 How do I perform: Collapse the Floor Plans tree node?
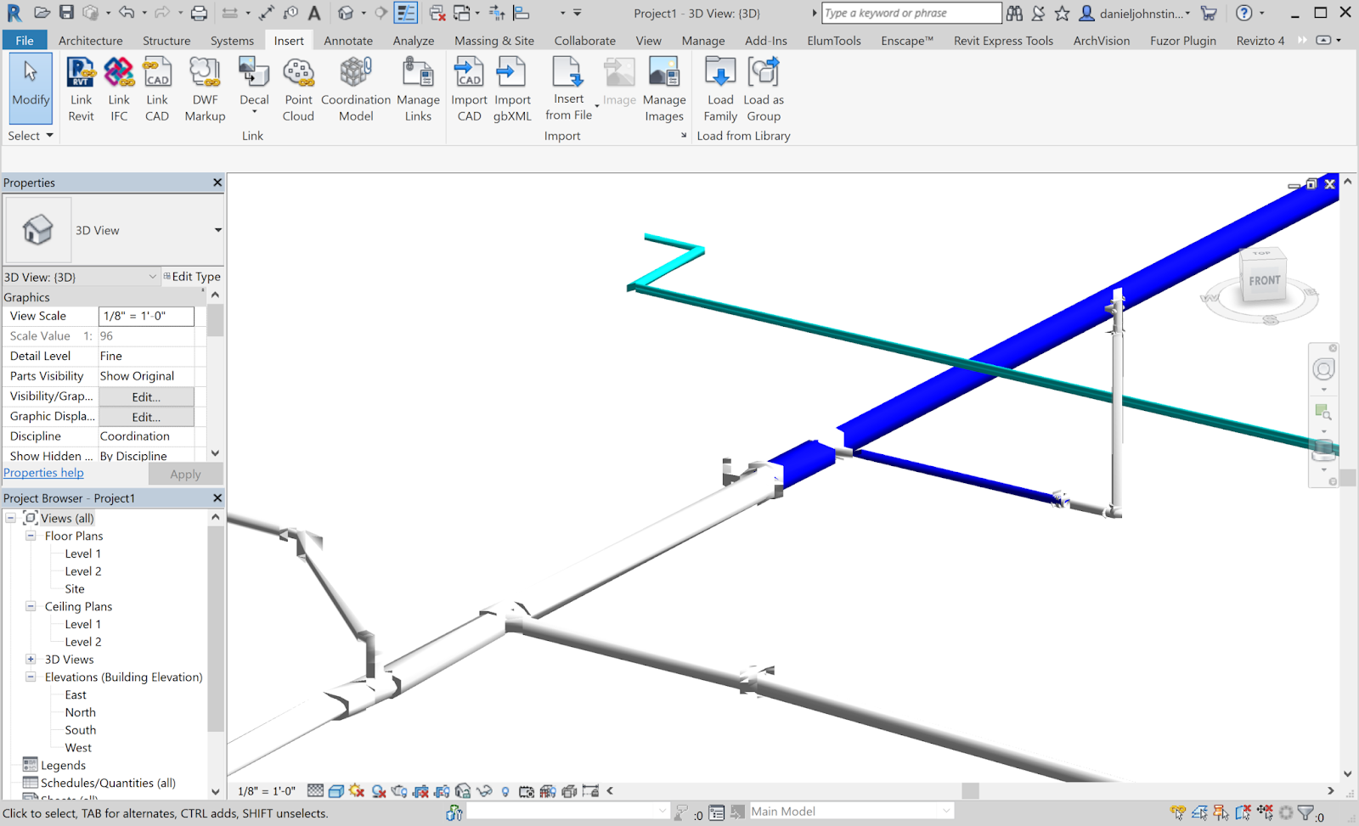(30, 536)
